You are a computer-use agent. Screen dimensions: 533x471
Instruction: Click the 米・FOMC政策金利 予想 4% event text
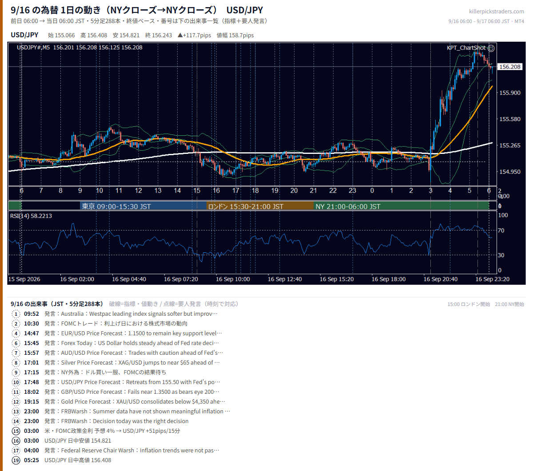pyautogui.click(x=112, y=431)
